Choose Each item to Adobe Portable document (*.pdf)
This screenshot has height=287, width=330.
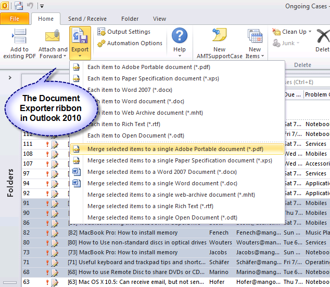coord(177,67)
